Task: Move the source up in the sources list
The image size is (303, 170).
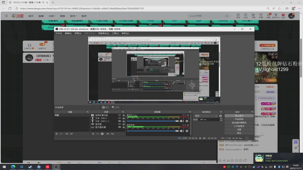Action: [x=108, y=134]
